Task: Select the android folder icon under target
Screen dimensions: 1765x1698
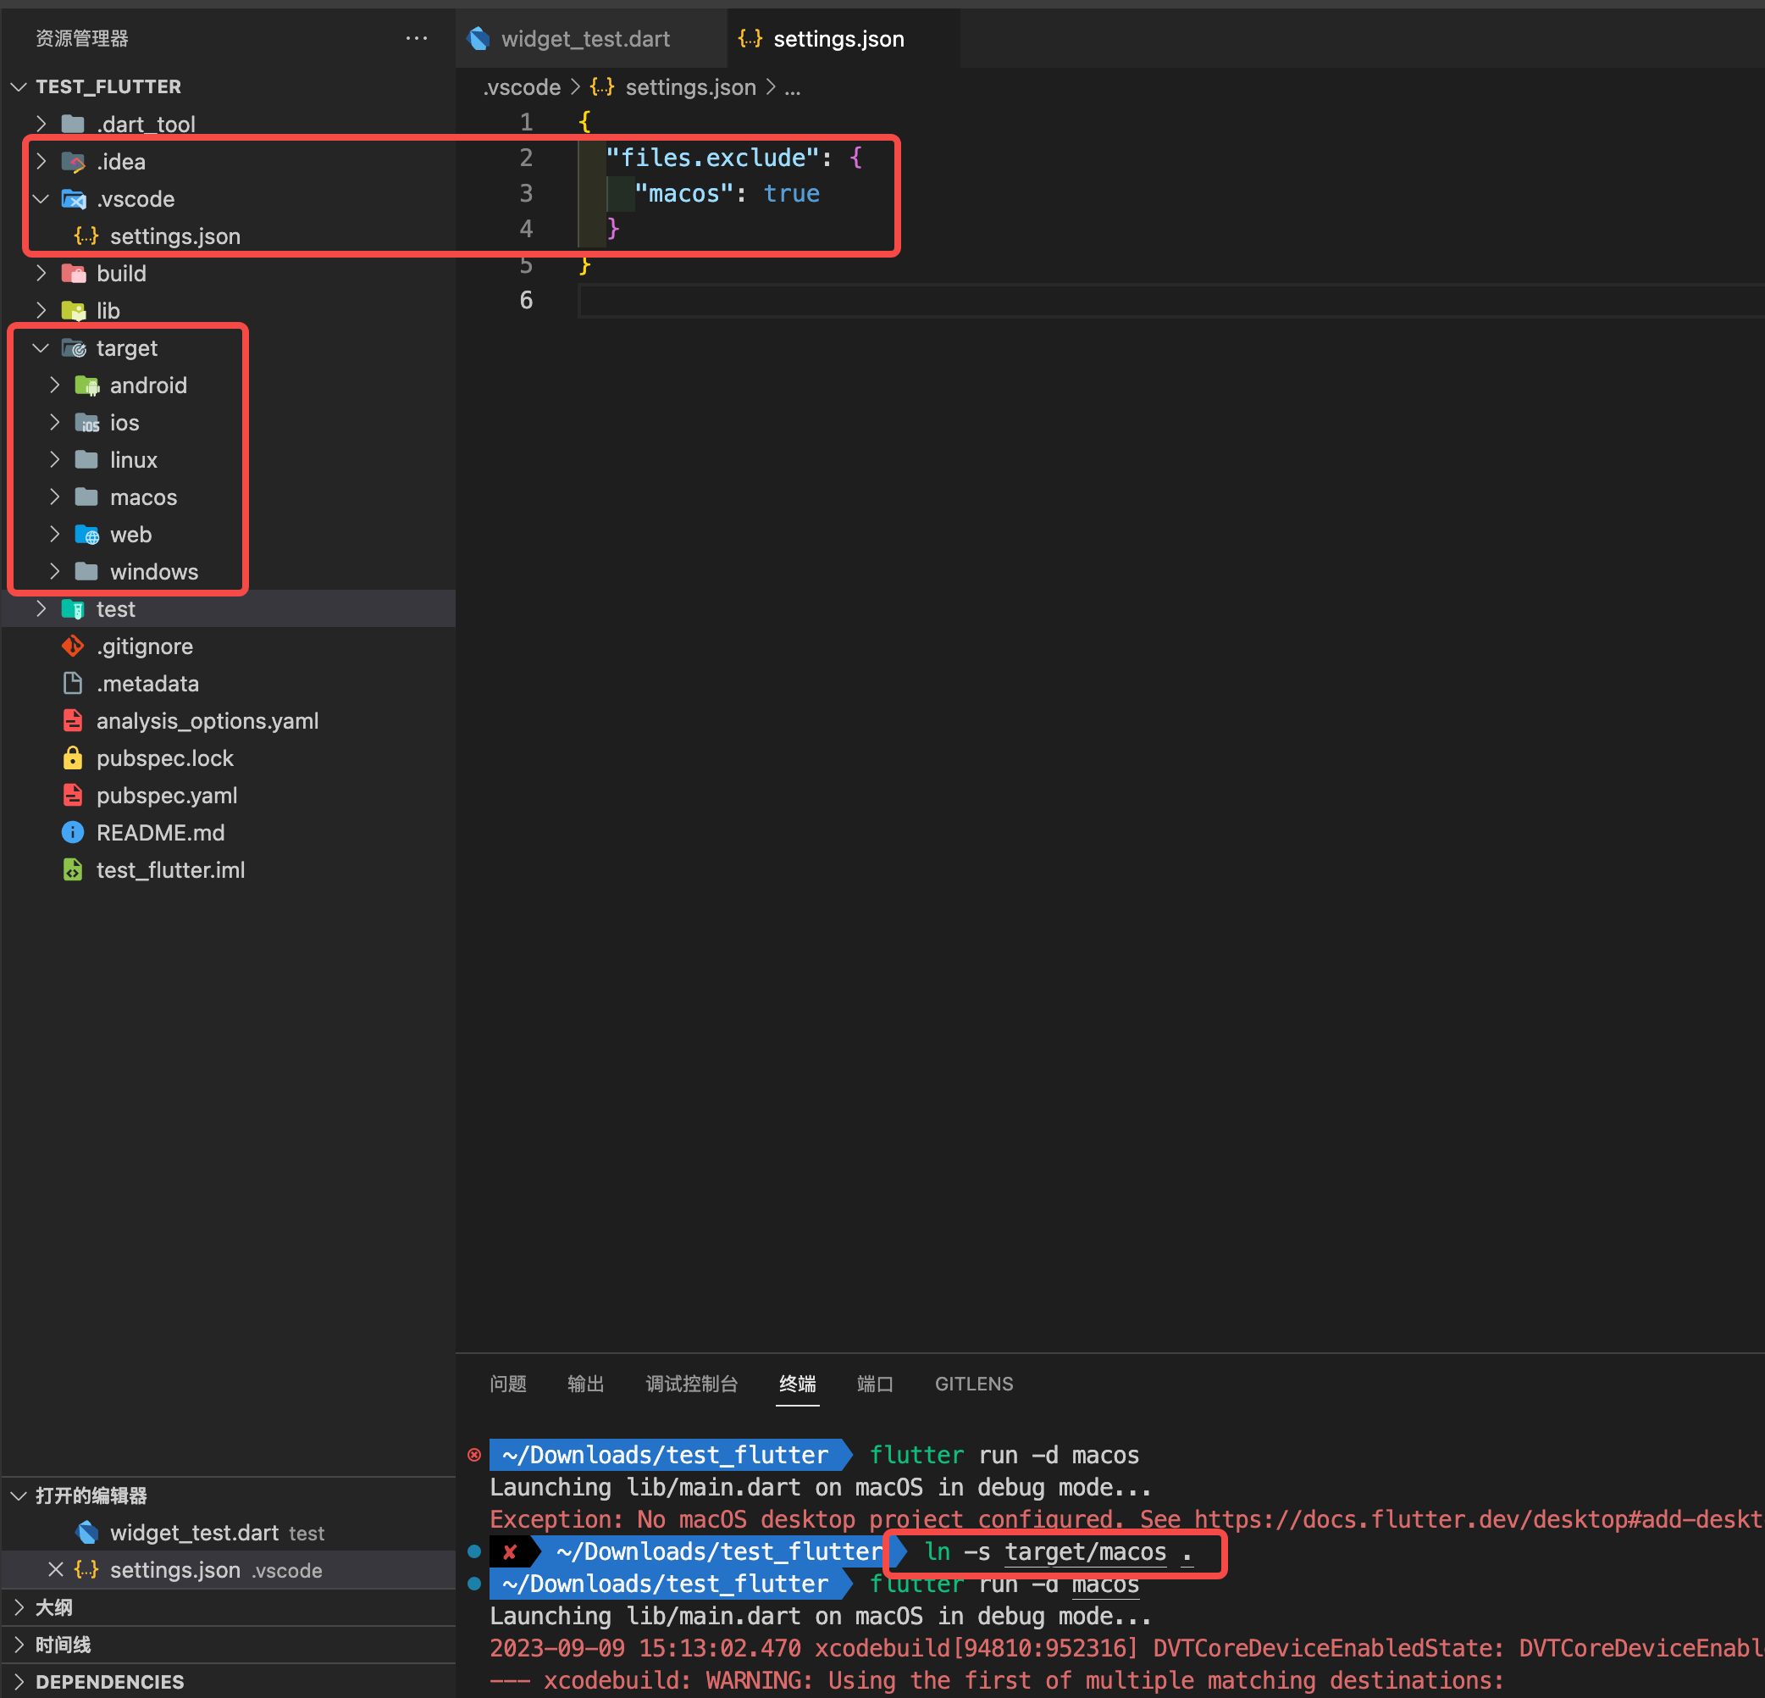Action: pyautogui.click(x=87, y=385)
